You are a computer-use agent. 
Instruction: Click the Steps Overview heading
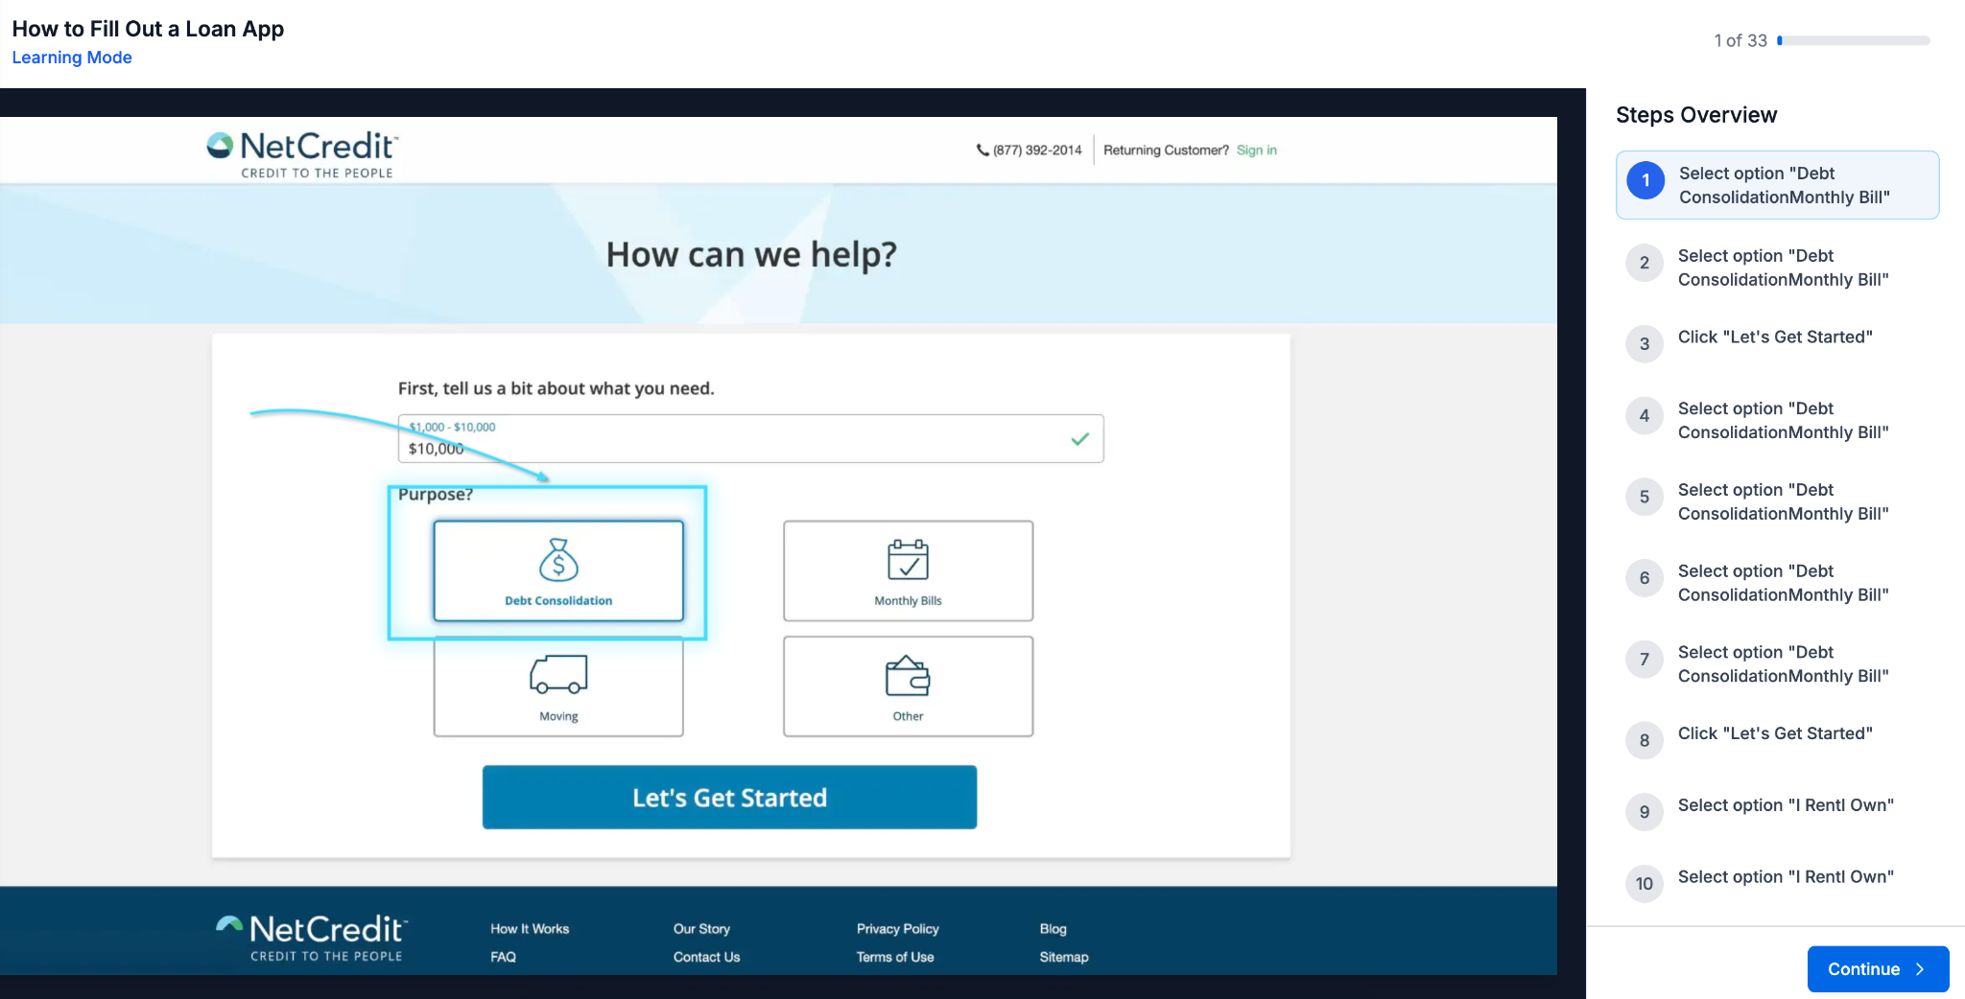1696,115
